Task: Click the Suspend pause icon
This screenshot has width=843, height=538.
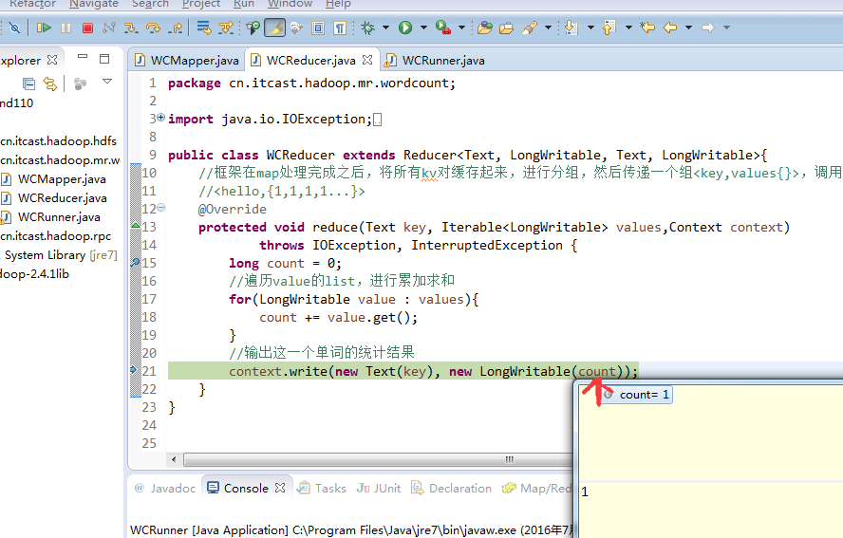Action: [66, 28]
